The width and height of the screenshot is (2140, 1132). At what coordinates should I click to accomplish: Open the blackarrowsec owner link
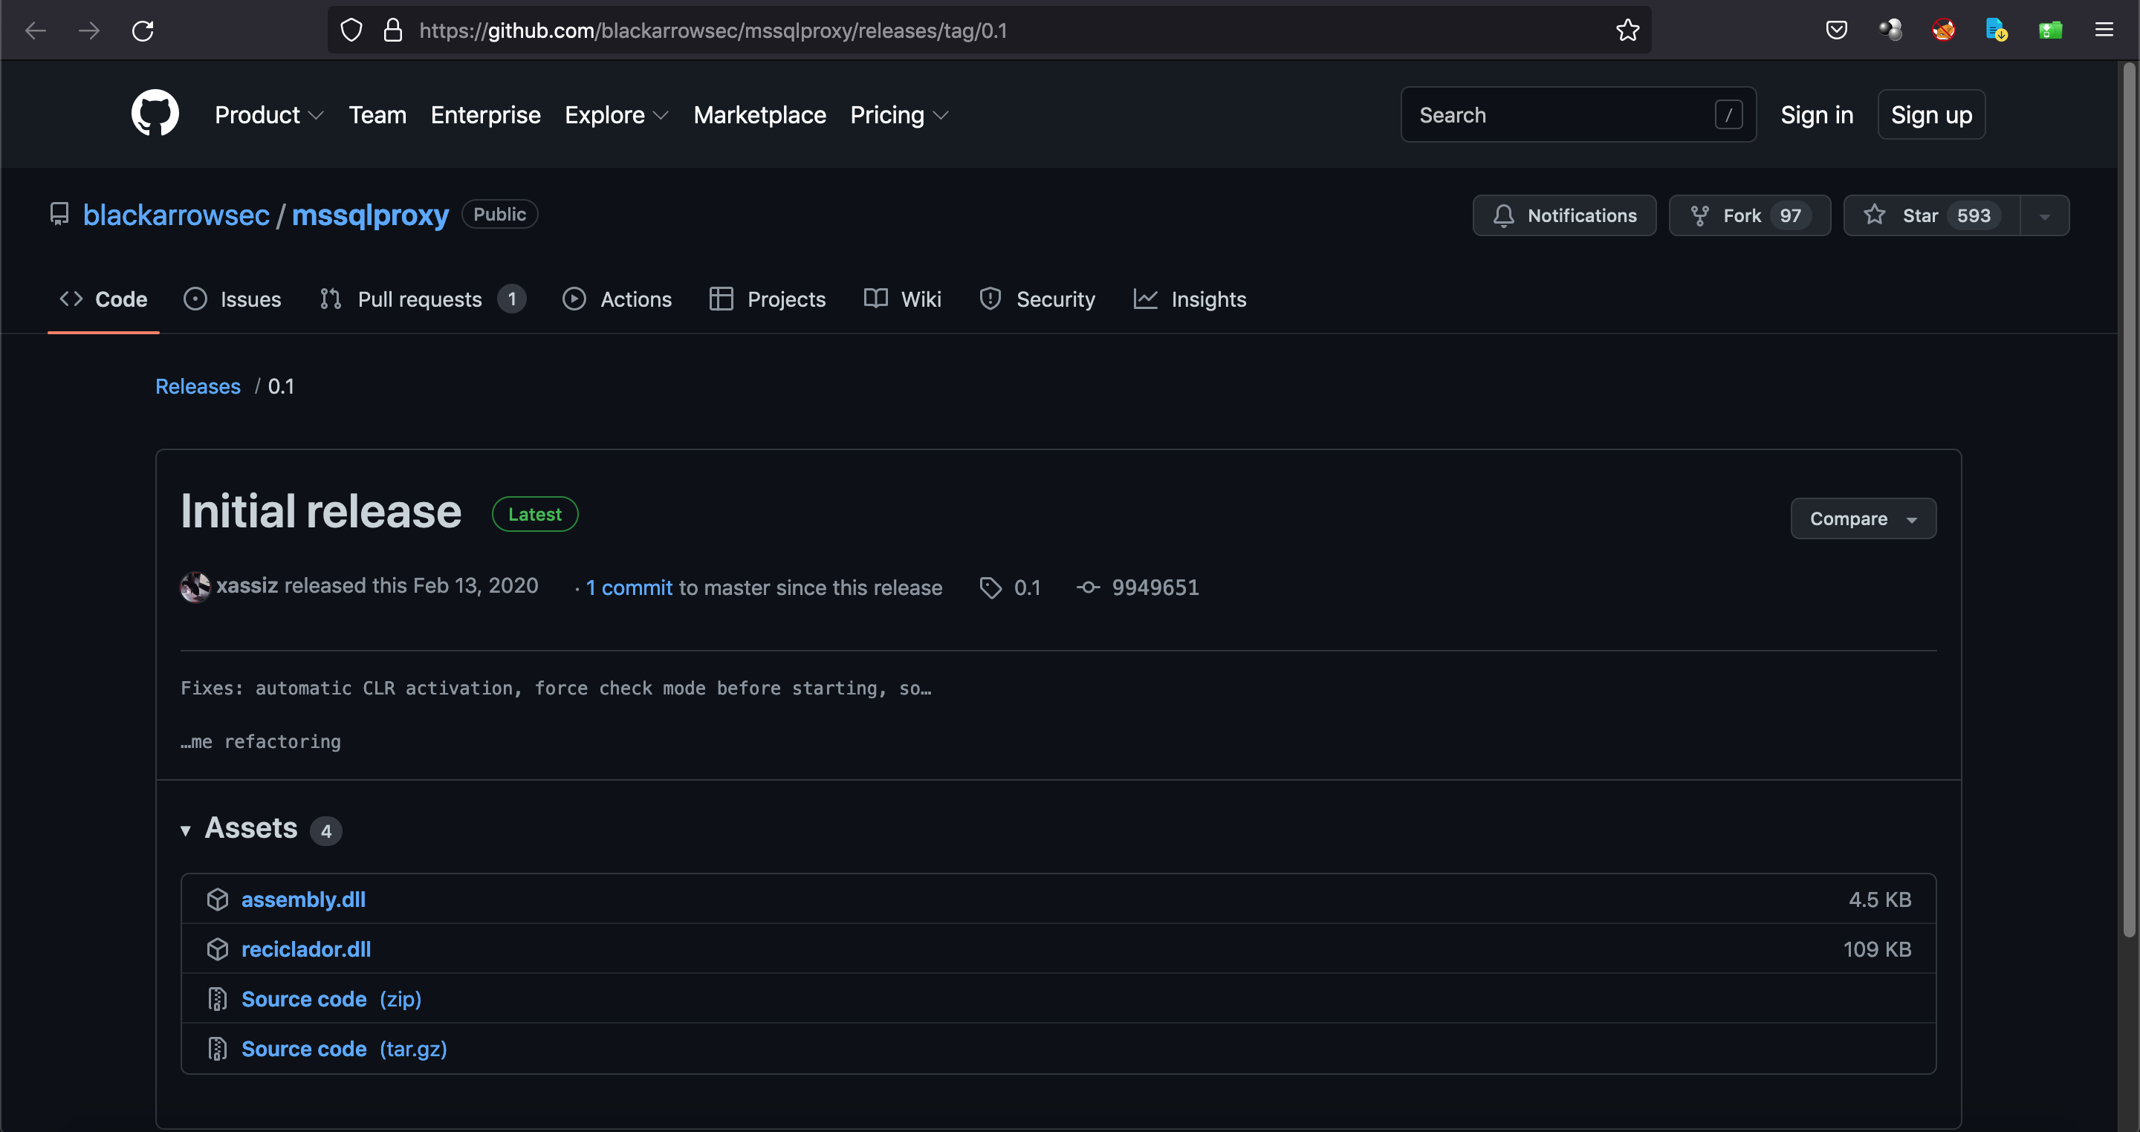coord(176,215)
